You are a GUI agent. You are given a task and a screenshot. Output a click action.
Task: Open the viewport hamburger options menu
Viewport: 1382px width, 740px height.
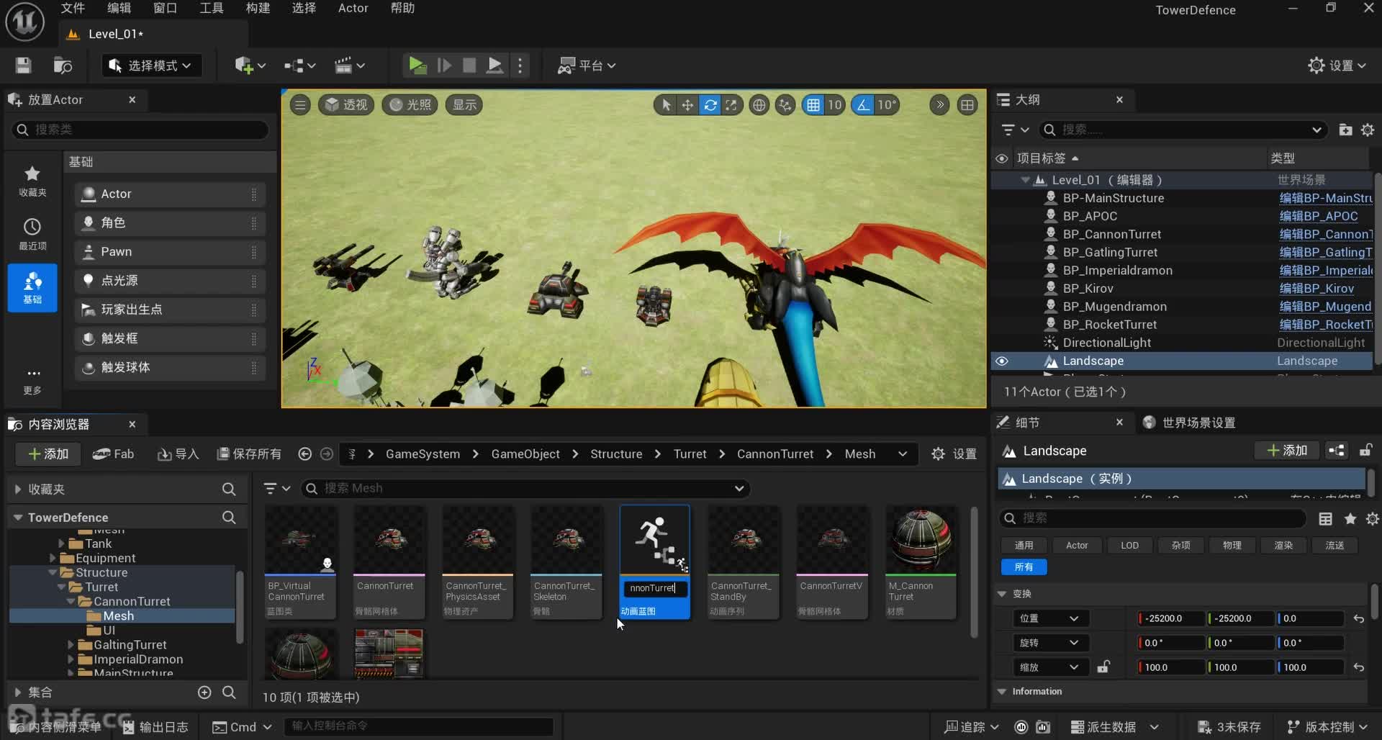300,105
